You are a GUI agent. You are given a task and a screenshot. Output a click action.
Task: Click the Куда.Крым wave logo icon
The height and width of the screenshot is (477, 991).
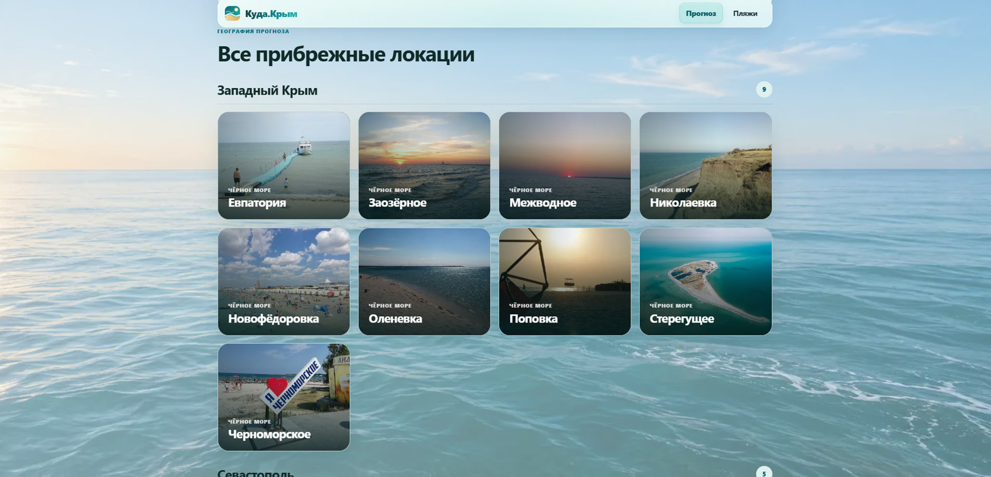pyautogui.click(x=232, y=14)
